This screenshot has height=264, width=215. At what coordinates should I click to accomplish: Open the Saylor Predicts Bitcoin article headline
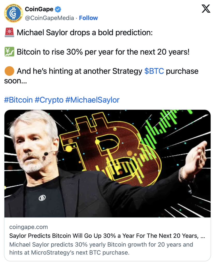pyautogui.click(x=107, y=236)
